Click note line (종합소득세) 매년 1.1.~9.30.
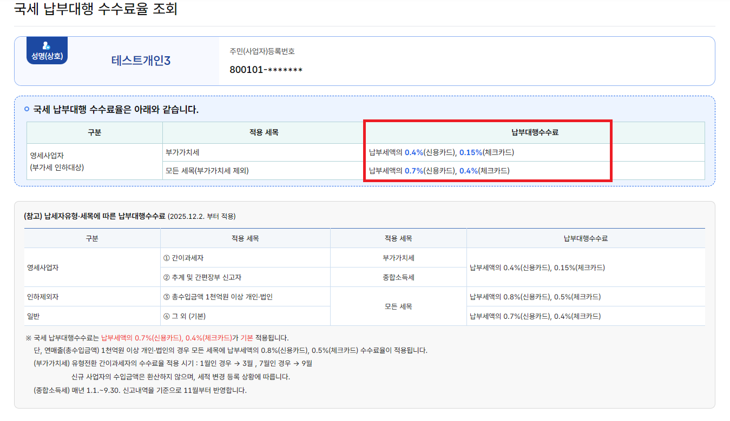 140,390
